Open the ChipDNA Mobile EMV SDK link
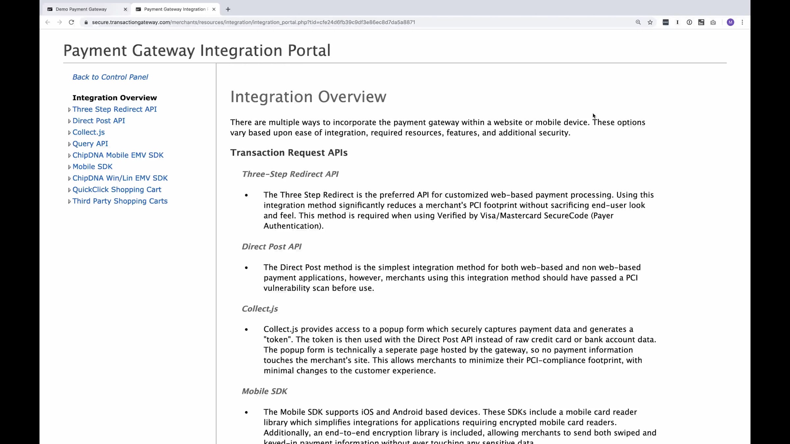Image resolution: width=790 pixels, height=444 pixels. pyautogui.click(x=118, y=155)
